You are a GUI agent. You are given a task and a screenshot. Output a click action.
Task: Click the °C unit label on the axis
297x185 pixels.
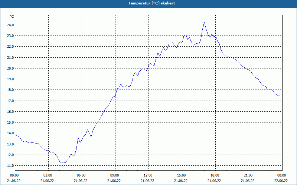(12, 17)
